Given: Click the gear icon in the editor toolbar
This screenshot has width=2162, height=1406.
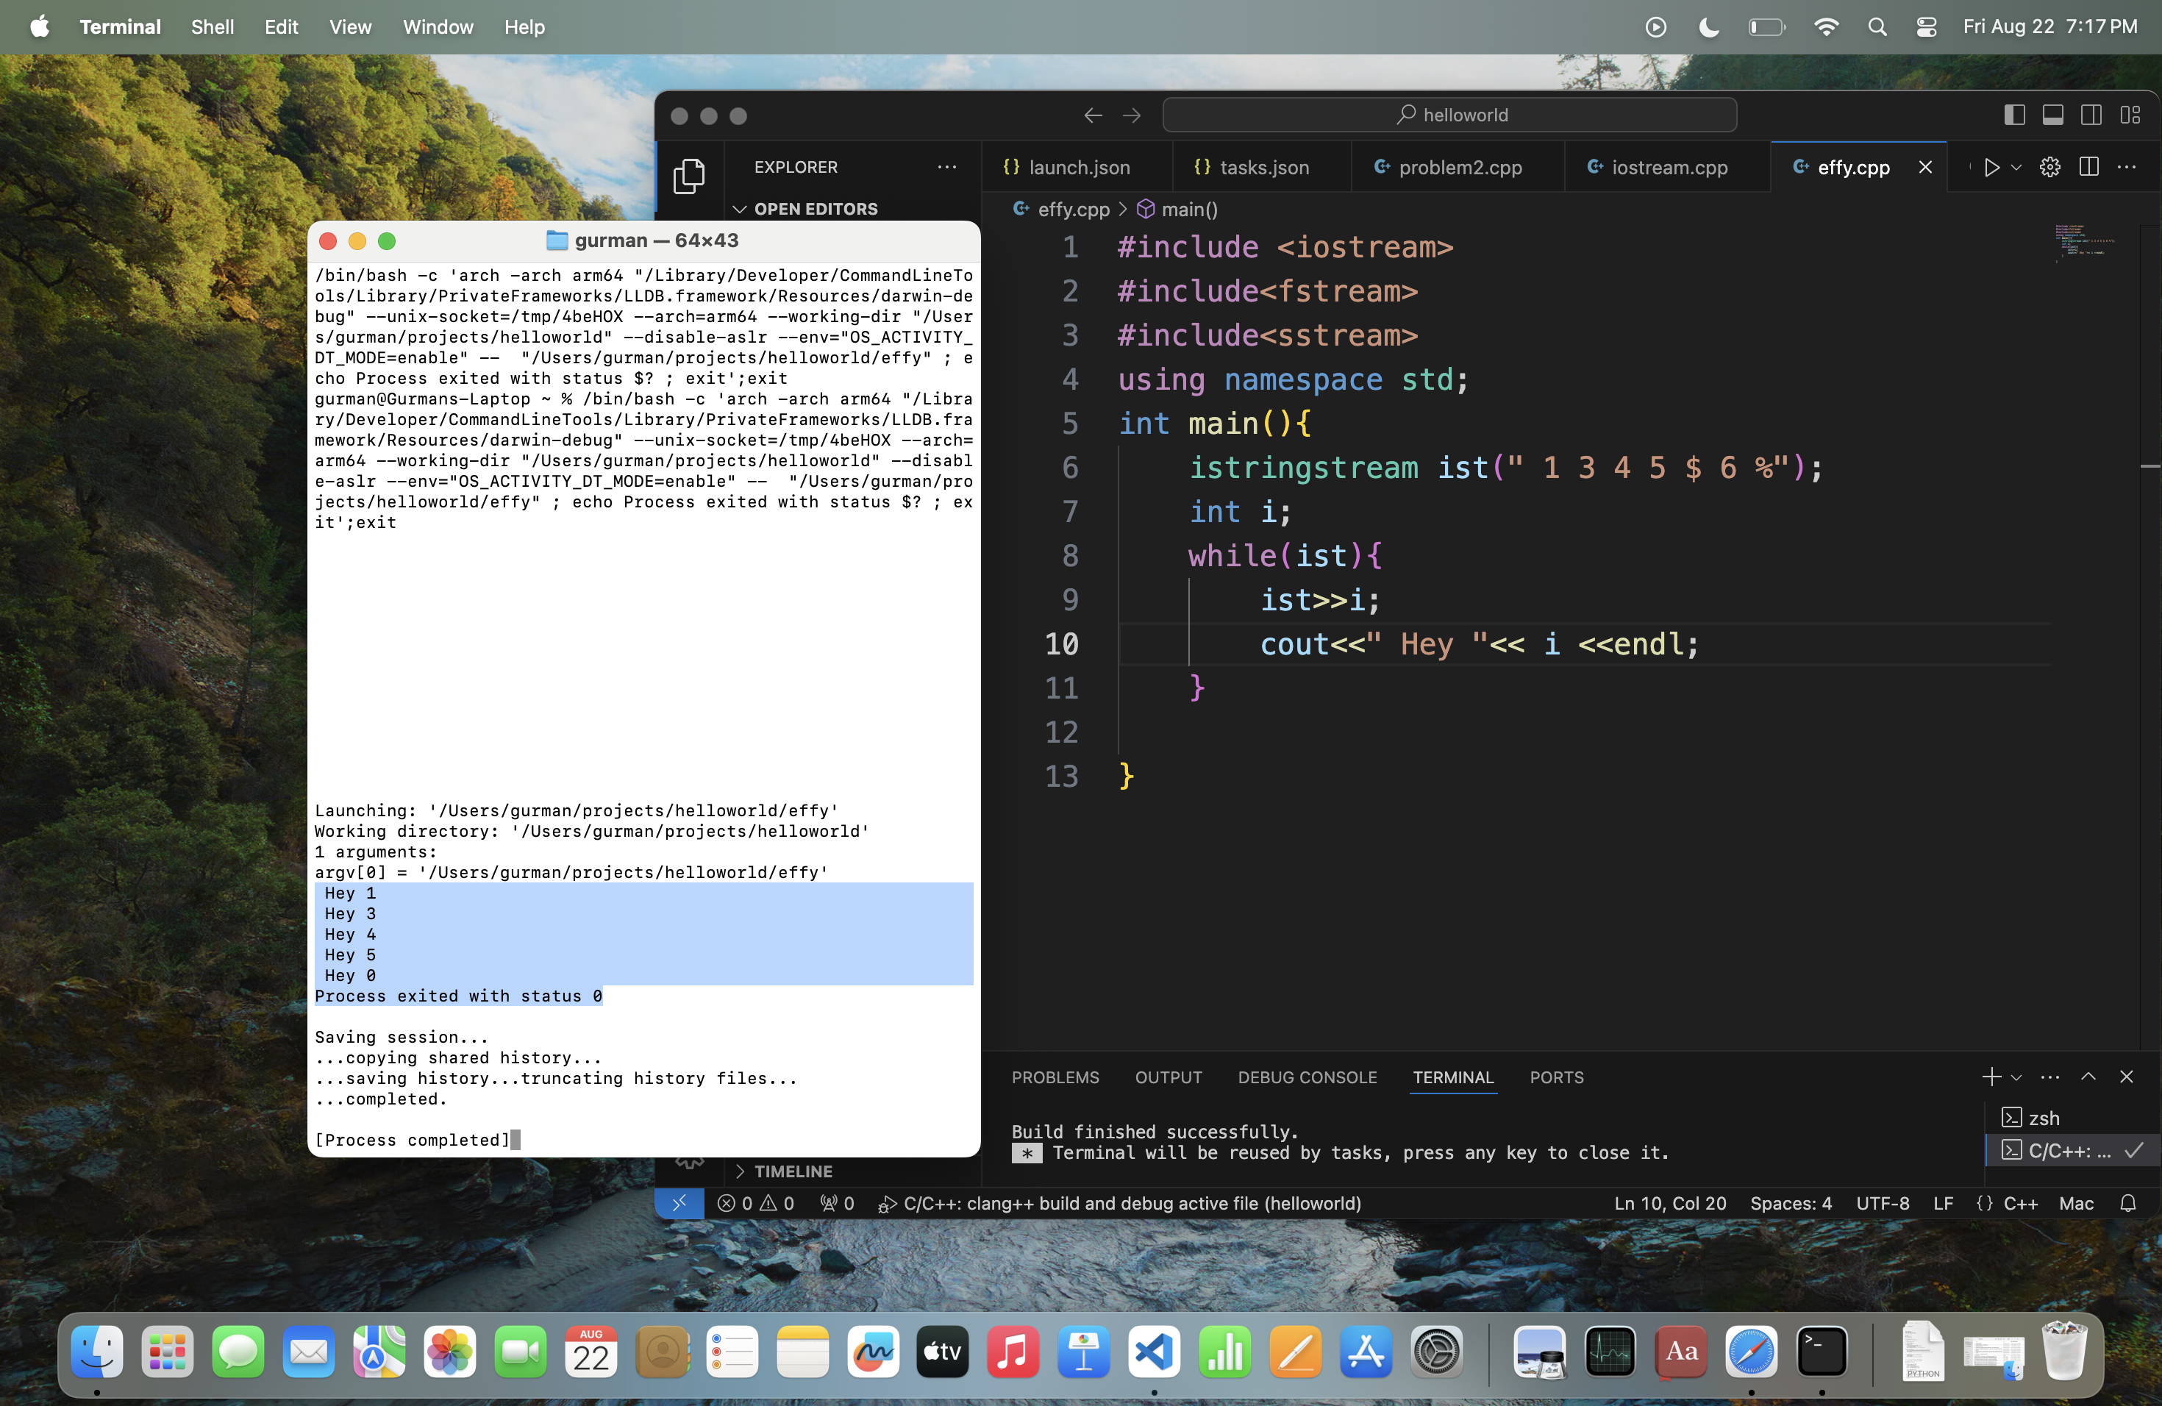Looking at the screenshot, I should 2050,167.
